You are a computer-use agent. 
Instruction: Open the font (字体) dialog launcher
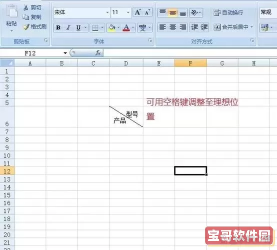(150, 40)
